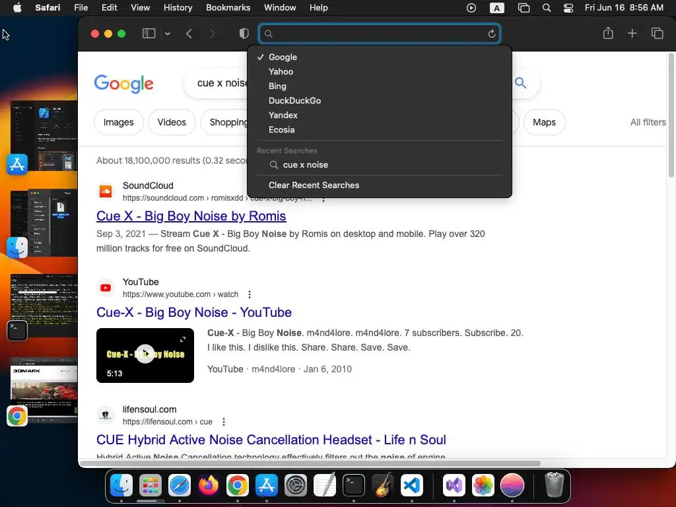The width and height of the screenshot is (676, 507).
Task: Reload the page with refresh icon
Action: point(491,34)
